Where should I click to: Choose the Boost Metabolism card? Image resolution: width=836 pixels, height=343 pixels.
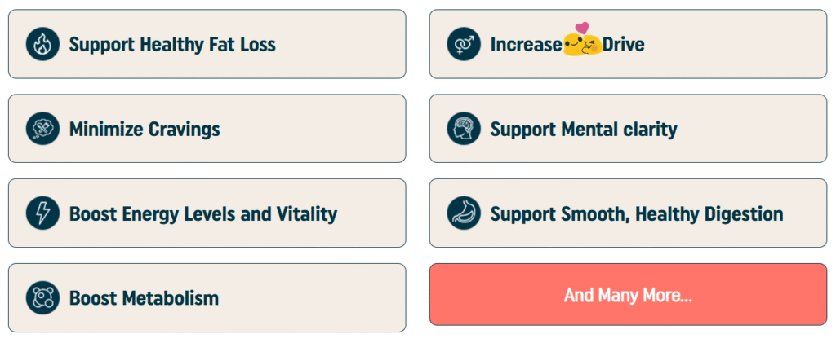coord(207,298)
